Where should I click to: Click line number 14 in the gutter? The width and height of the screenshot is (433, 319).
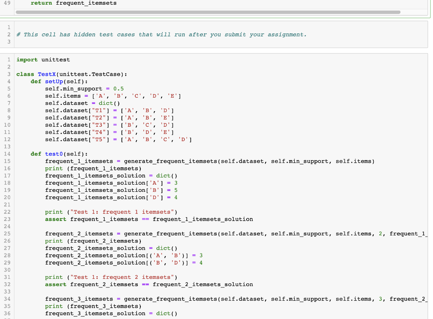tap(7, 154)
